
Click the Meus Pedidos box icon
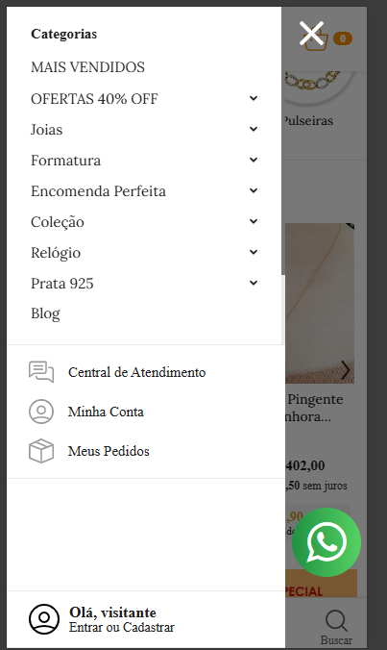(41, 451)
